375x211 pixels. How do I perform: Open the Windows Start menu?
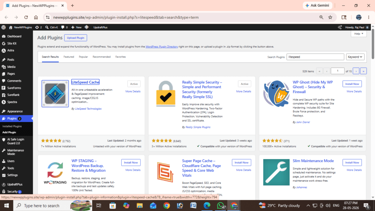click(x=7, y=206)
